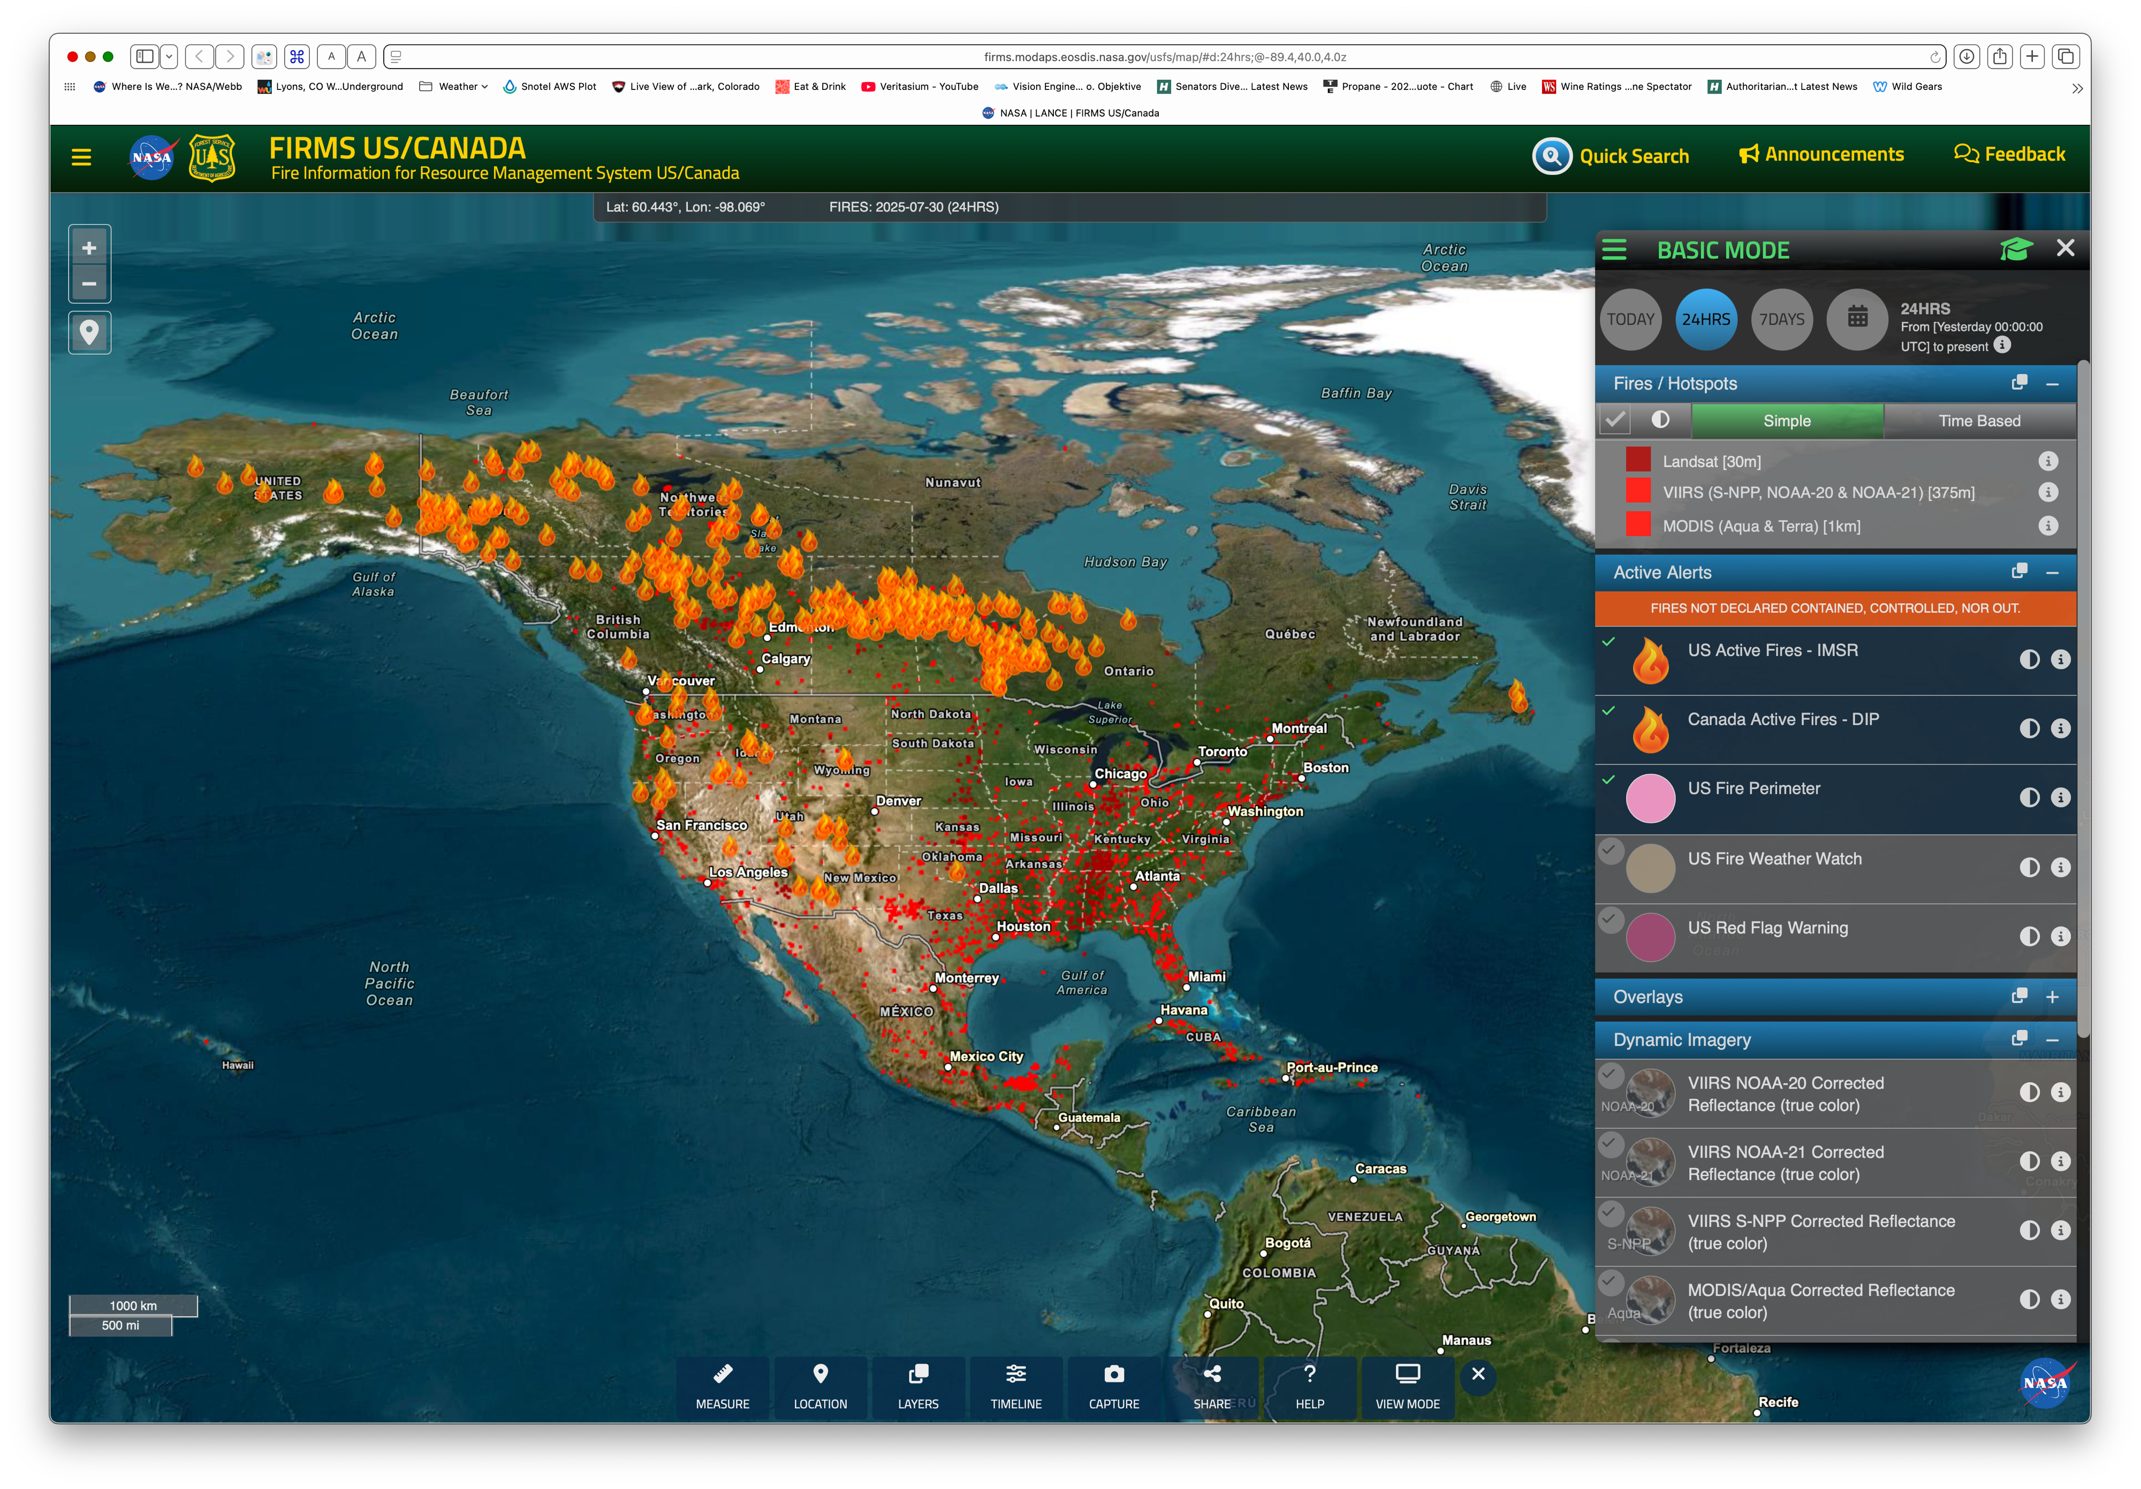The height and width of the screenshot is (1489, 2141).
Task: Click the Feedback link
Action: click(x=2009, y=155)
